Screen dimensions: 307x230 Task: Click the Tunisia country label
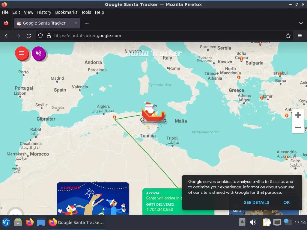click(x=148, y=136)
